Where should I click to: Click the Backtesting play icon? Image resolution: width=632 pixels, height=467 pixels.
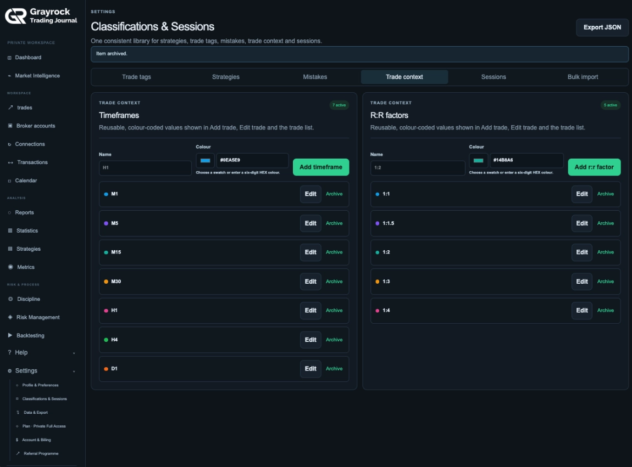[x=10, y=335]
